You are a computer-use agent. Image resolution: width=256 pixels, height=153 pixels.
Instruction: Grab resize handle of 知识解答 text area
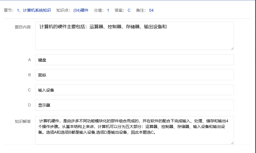(x=232, y=143)
